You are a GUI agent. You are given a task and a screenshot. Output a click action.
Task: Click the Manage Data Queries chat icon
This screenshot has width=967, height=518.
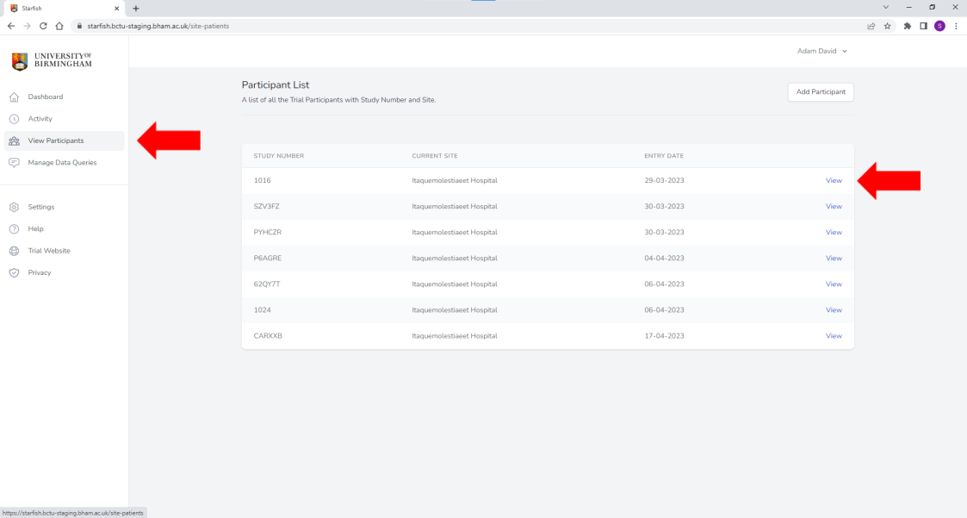[x=14, y=163]
